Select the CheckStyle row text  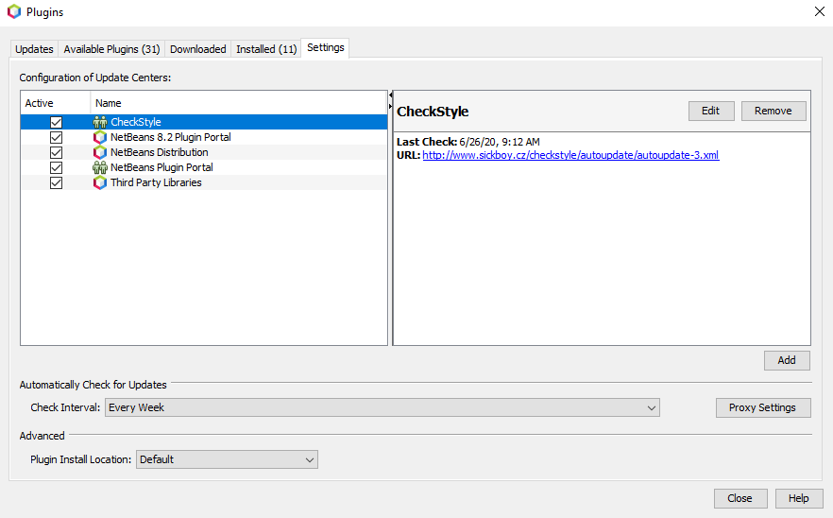pyautogui.click(x=136, y=122)
